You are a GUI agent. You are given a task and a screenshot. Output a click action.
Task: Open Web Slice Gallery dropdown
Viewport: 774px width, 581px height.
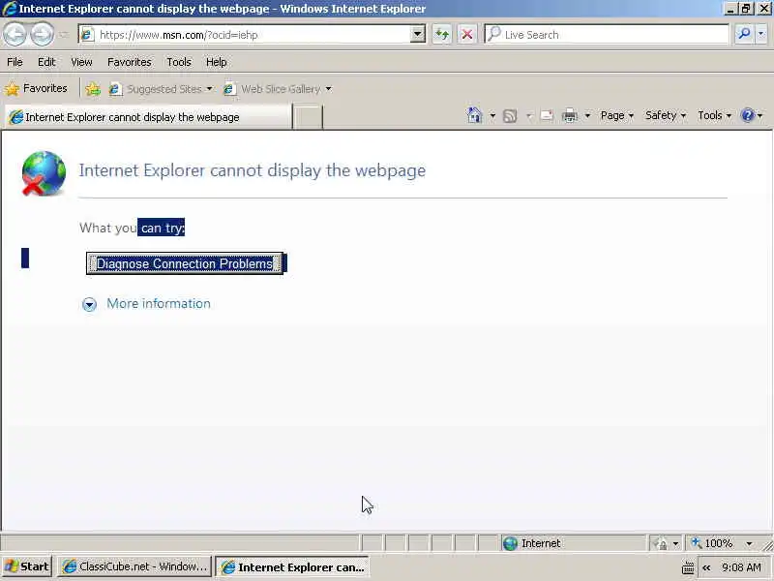(x=278, y=89)
